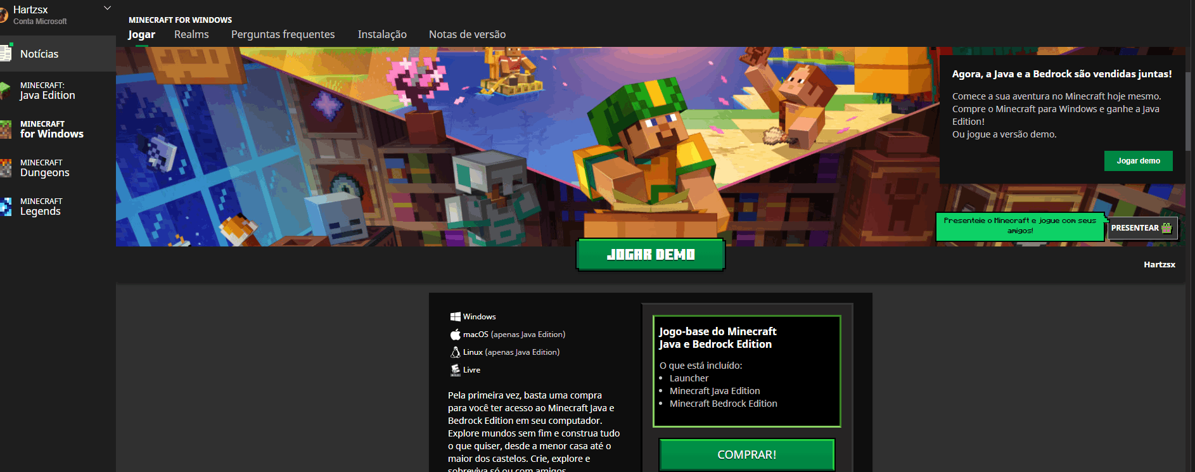This screenshot has width=1195, height=472.
Task: Click the Hartzsx player name label
Action: click(1159, 265)
